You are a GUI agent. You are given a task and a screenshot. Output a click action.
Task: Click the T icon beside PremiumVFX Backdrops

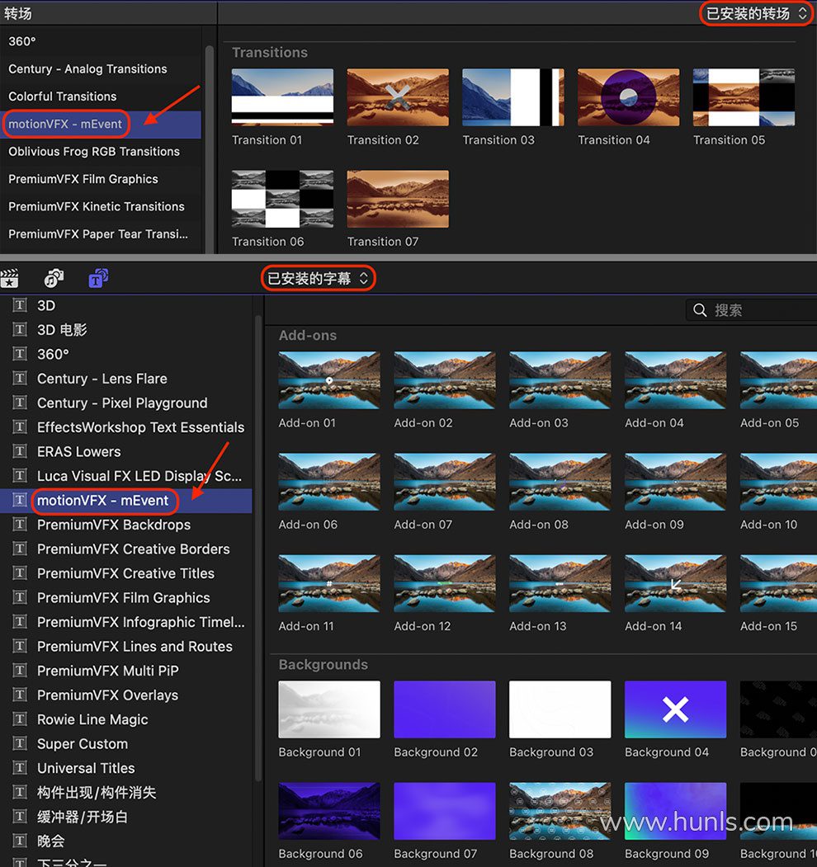click(x=20, y=524)
